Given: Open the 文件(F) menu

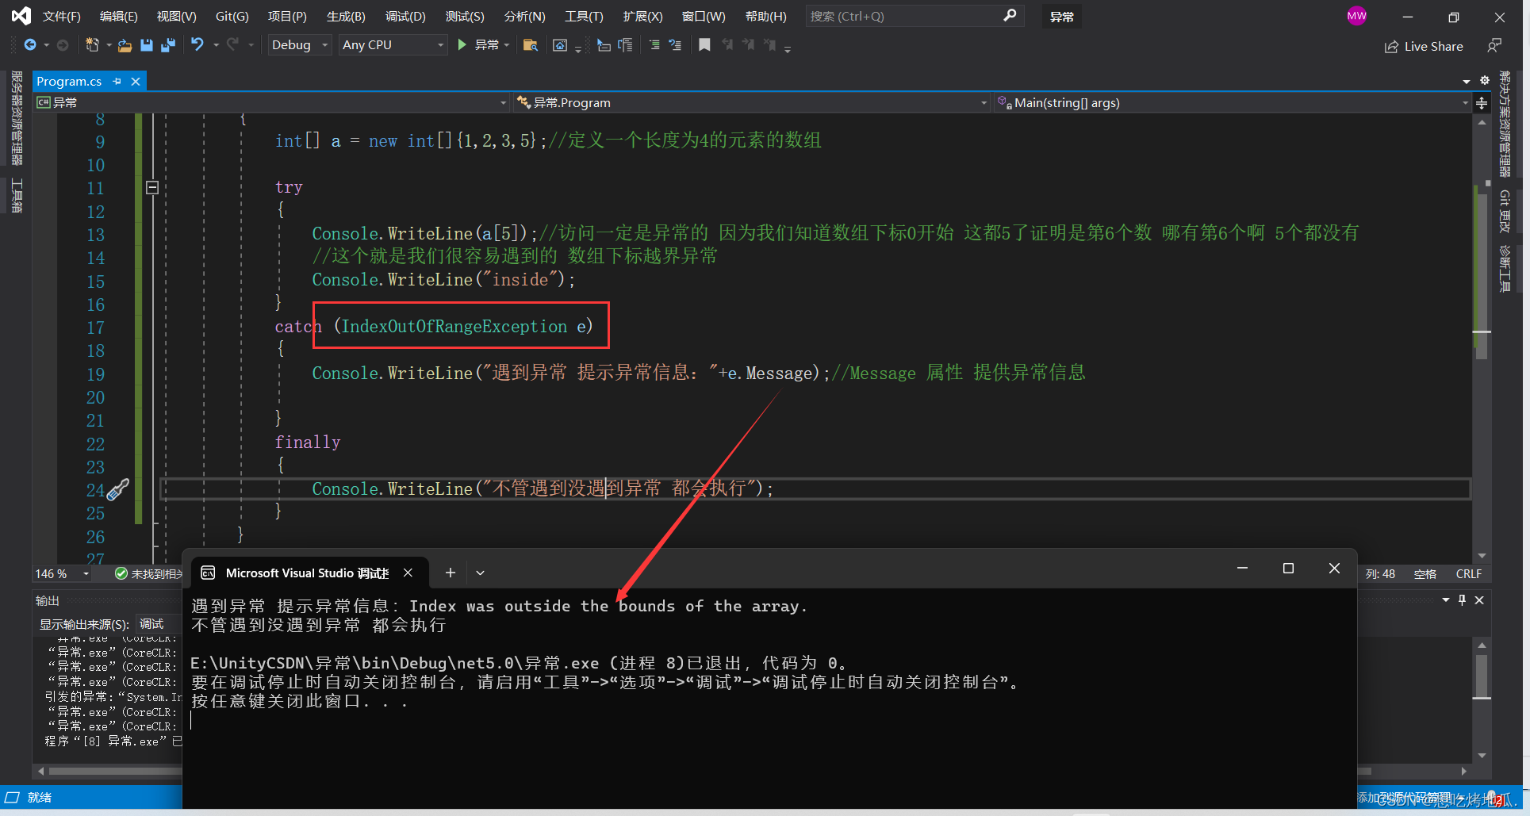Looking at the screenshot, I should pos(61,16).
